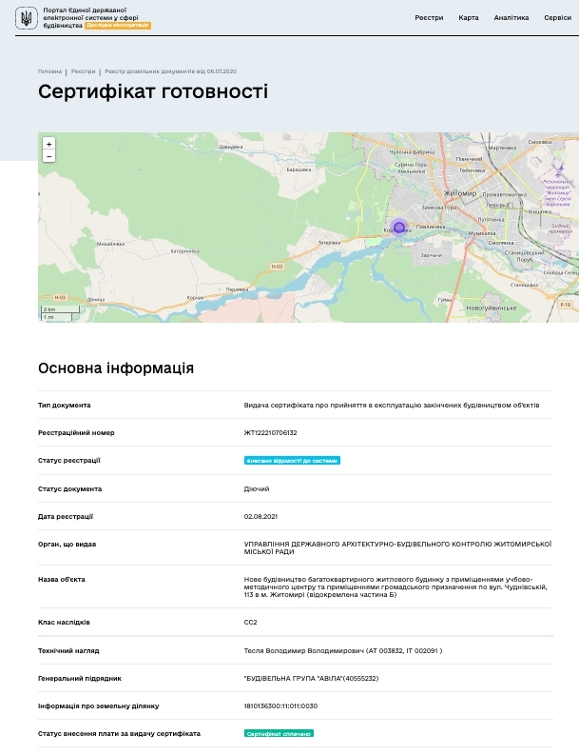579x755 pixels.
Task: Select Тесля Володимир Володимирович supervisor text
Action: pyautogui.click(x=343, y=651)
